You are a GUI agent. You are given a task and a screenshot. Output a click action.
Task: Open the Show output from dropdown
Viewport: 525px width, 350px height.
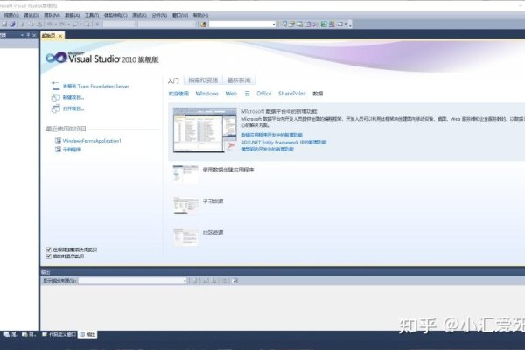click(x=185, y=281)
